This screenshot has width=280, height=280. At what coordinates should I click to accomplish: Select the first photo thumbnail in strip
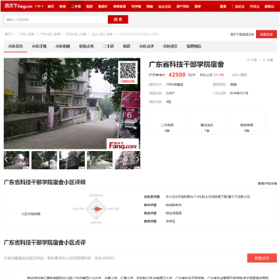tap(16, 160)
